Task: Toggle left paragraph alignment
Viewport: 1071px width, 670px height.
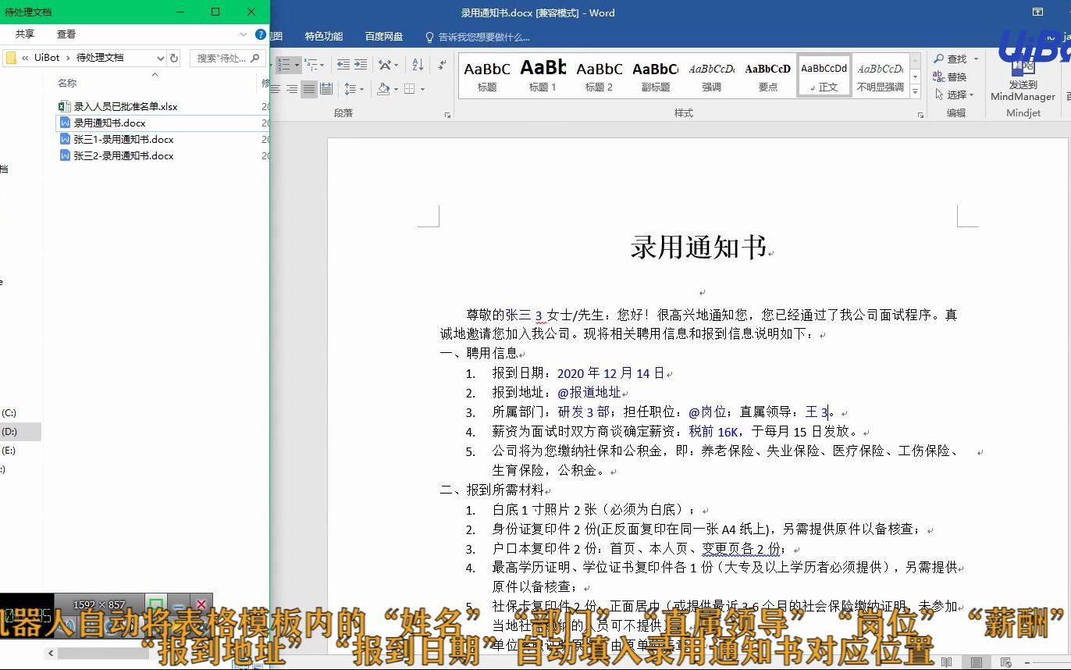Action: point(275,89)
